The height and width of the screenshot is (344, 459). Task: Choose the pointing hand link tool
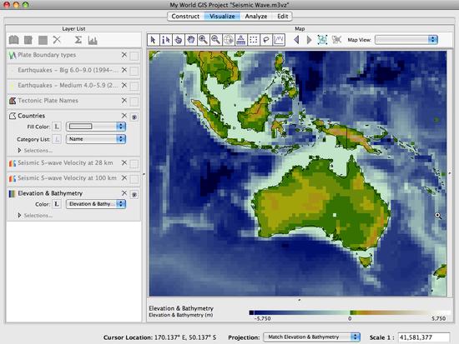coord(179,40)
